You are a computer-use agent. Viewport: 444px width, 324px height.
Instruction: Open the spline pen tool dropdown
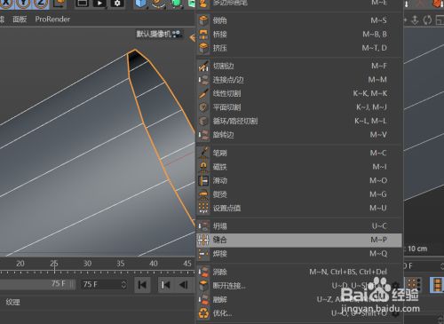[x=158, y=4]
